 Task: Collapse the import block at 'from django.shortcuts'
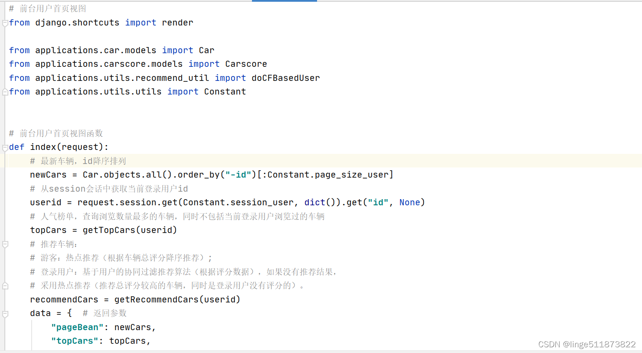tap(5, 23)
